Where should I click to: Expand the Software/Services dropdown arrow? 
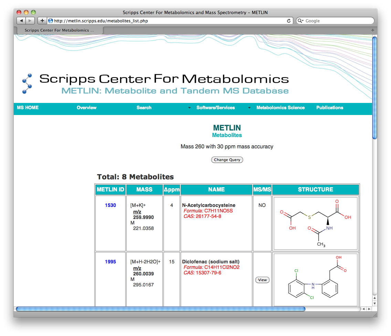(249, 108)
